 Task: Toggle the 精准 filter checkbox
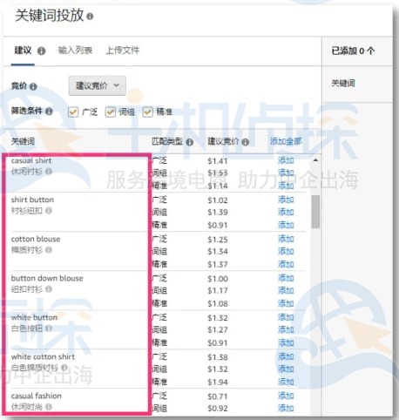(147, 112)
